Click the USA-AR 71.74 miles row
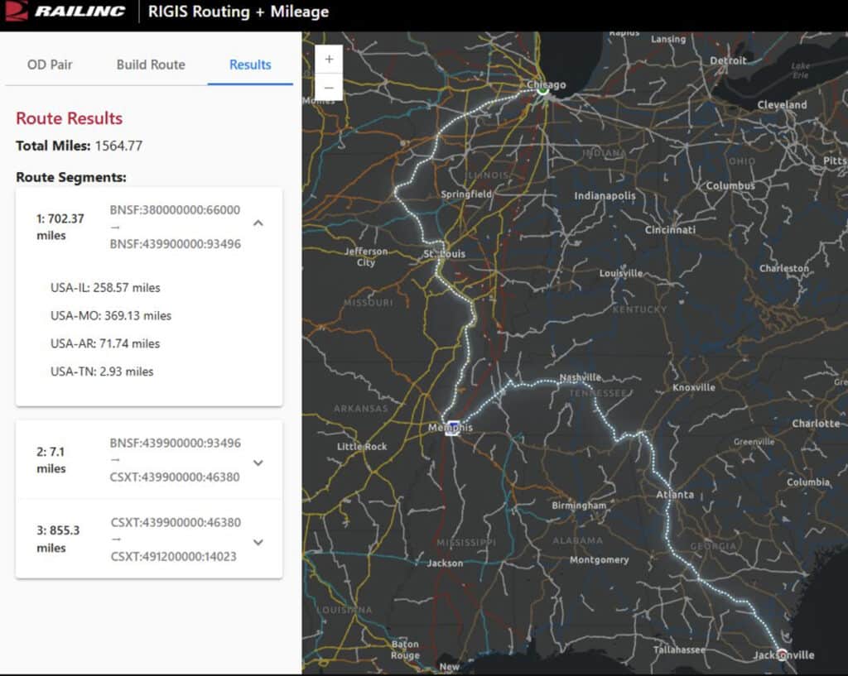Screen dimensions: 848x676 (105, 343)
